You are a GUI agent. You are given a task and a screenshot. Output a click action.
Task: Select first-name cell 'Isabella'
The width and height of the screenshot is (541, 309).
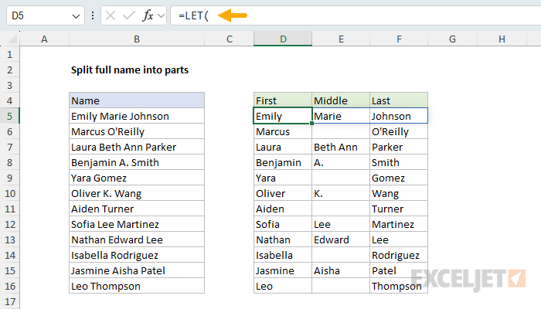(x=283, y=255)
